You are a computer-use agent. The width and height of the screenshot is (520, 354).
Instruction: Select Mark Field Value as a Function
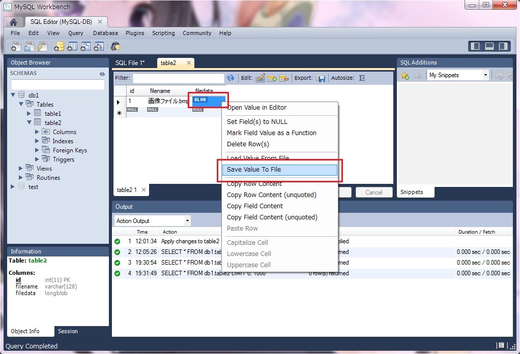tap(279, 133)
